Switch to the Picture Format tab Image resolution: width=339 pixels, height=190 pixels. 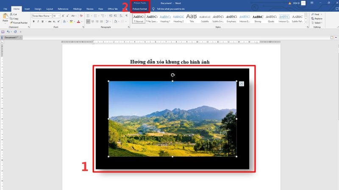click(x=139, y=8)
